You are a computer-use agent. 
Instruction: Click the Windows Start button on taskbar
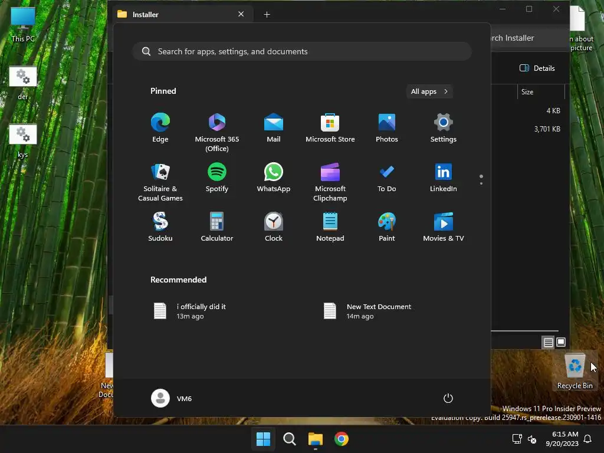point(264,439)
